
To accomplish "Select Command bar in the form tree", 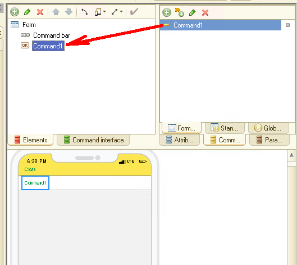I will coord(51,35).
